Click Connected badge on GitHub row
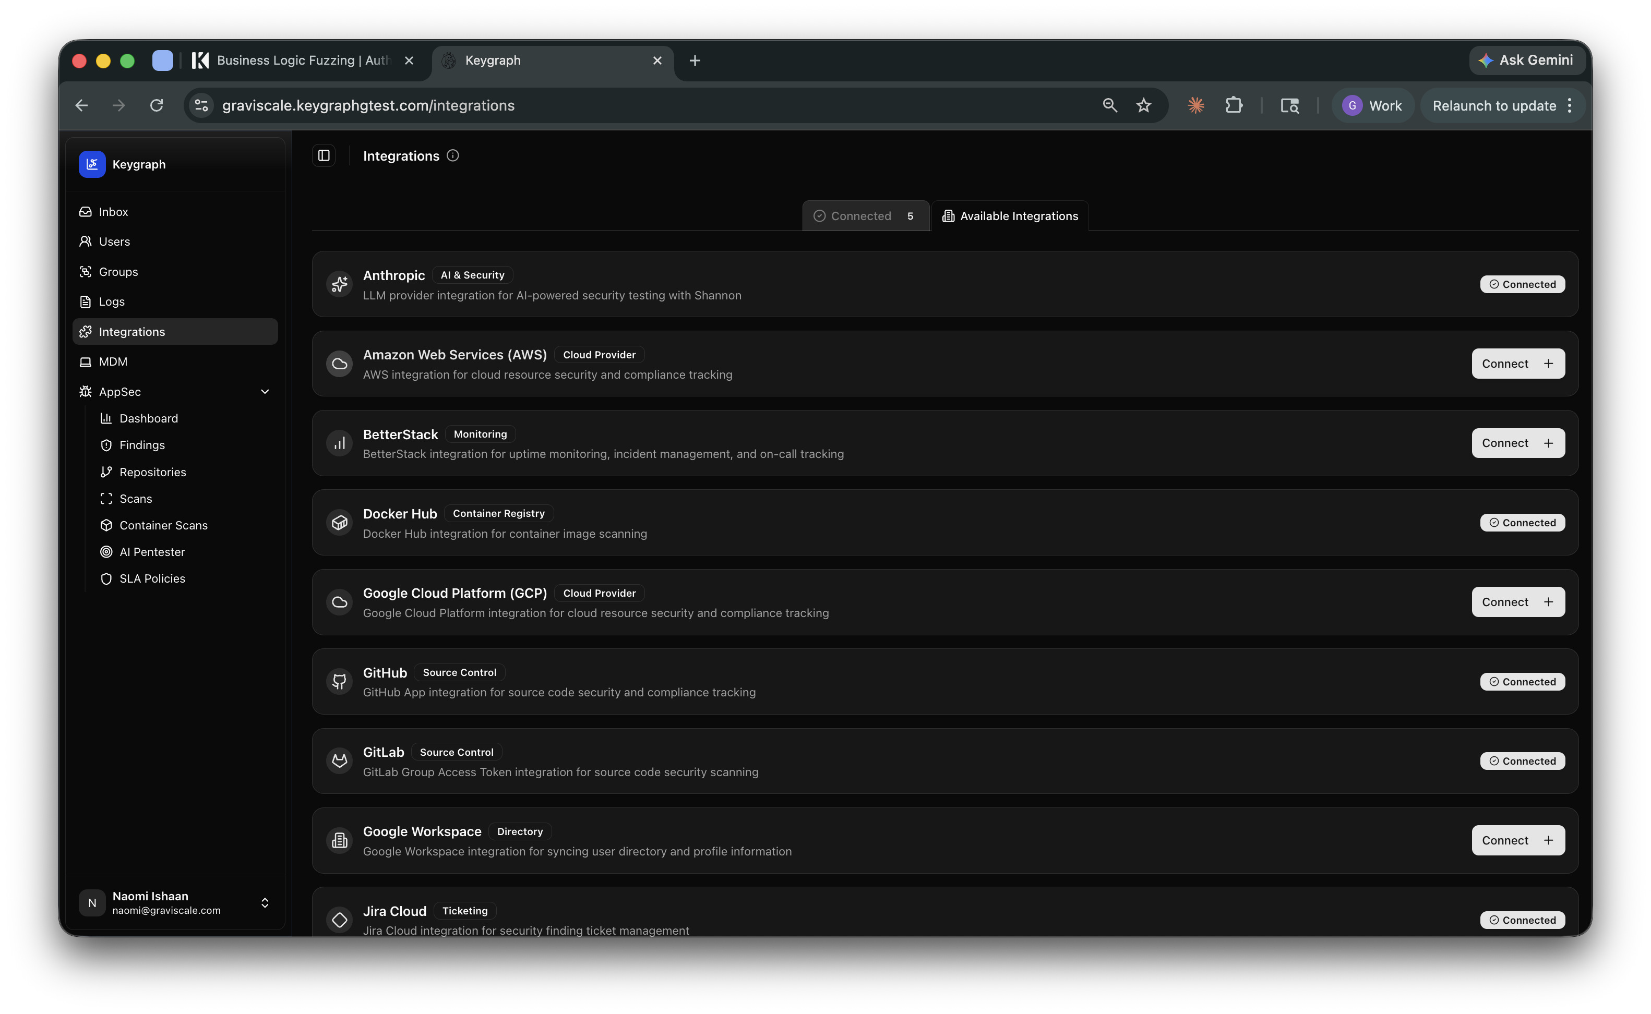Viewport: 1651px width, 1014px height. point(1523,681)
